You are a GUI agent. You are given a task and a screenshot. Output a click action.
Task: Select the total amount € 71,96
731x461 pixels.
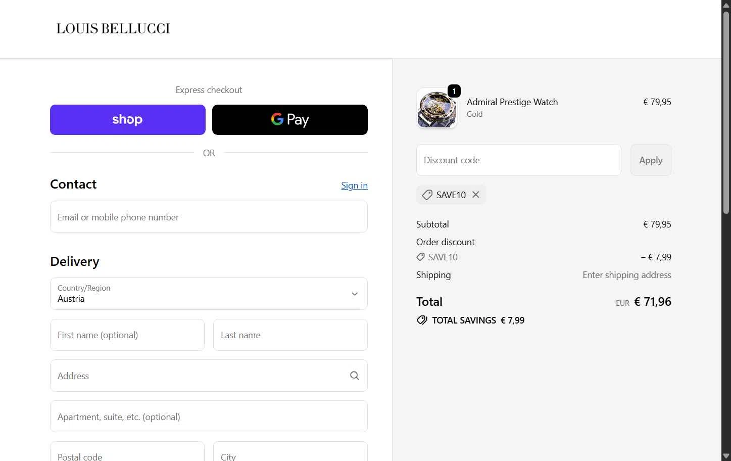pyautogui.click(x=653, y=302)
